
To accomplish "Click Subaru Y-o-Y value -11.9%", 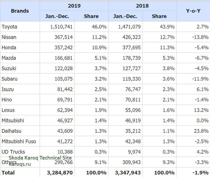I will 200,79.
